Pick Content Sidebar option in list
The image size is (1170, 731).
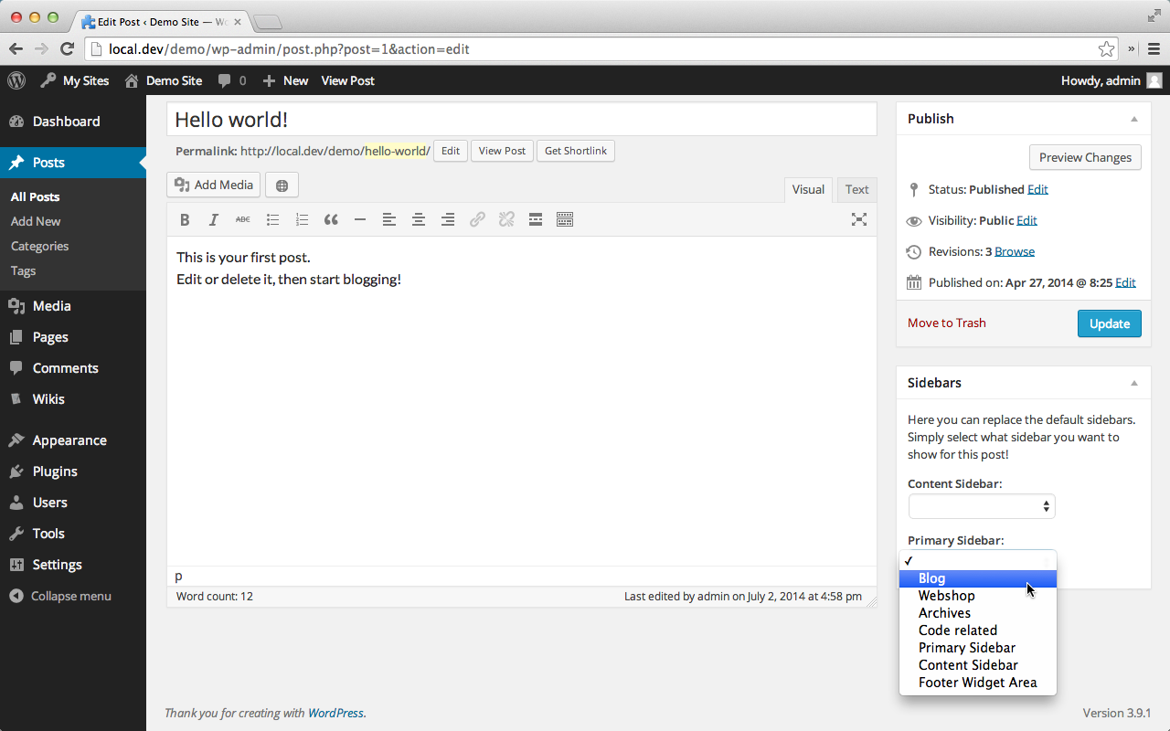[978, 665]
